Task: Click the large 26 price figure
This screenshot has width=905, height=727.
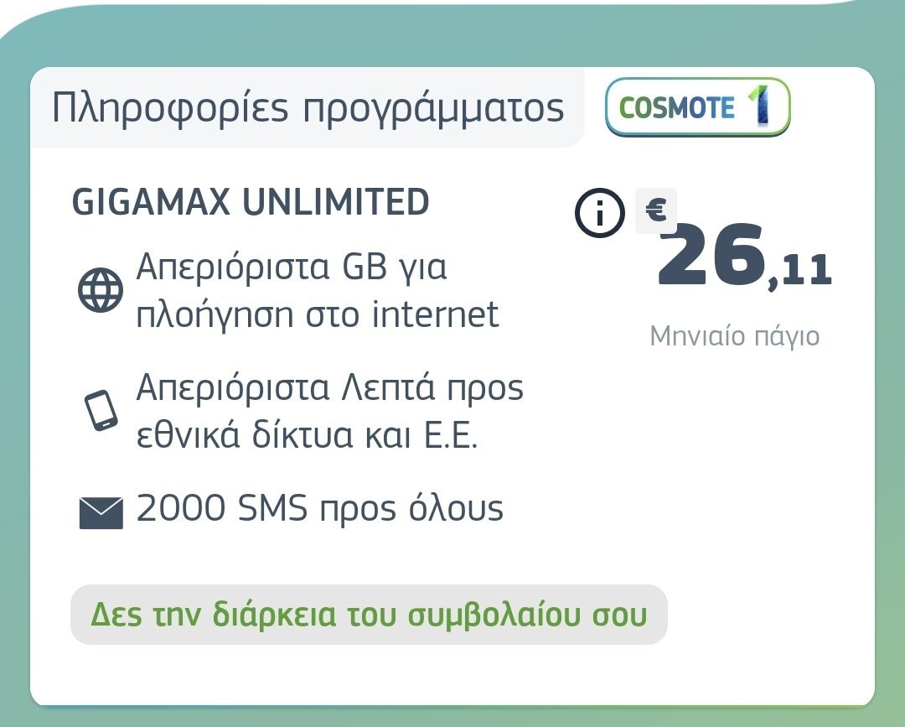Action: click(x=711, y=255)
